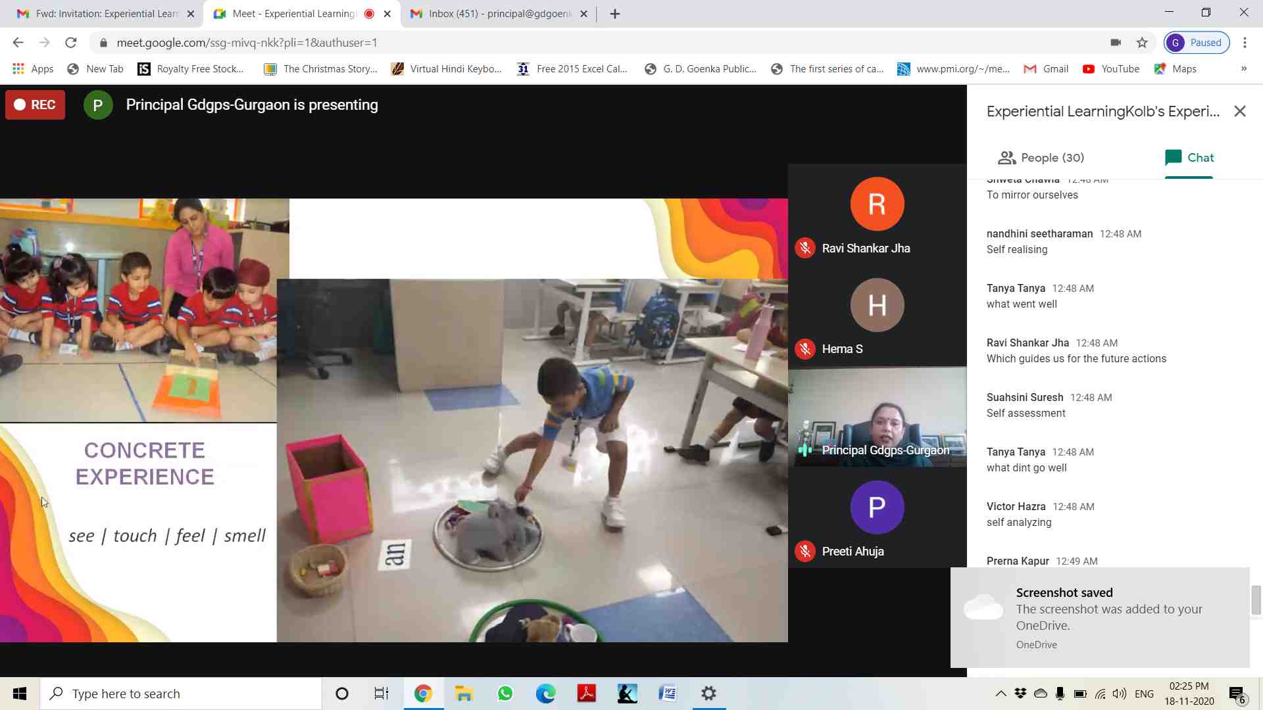Click the chat panel scrollbar thumb
This screenshot has width=1263, height=710.
1256,600
